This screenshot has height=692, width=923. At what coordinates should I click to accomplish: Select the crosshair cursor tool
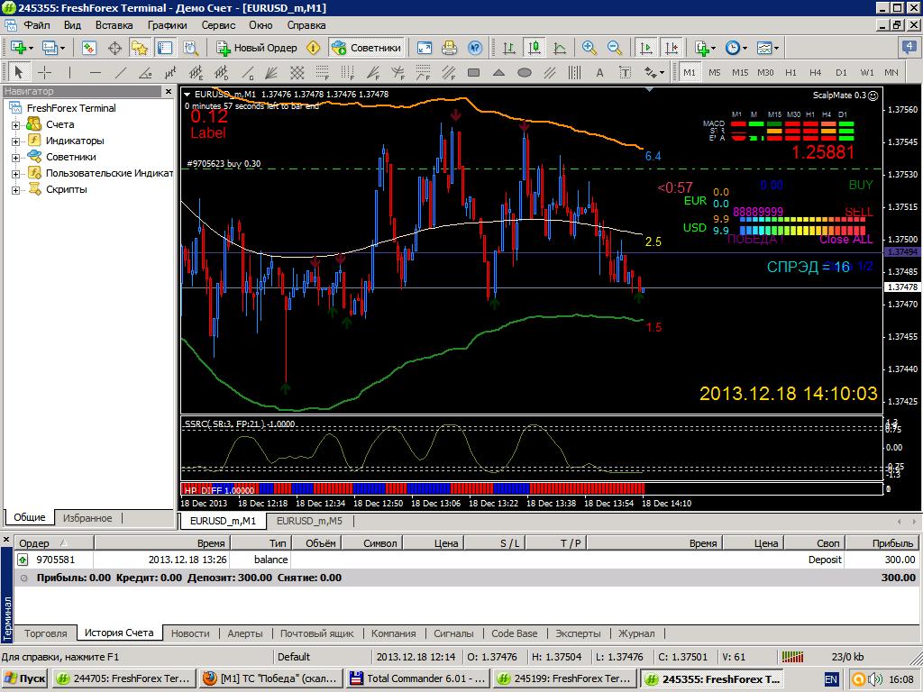coord(45,72)
